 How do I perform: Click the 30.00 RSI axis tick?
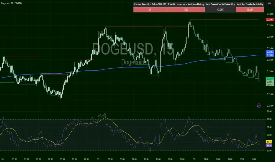click(x=269, y=151)
